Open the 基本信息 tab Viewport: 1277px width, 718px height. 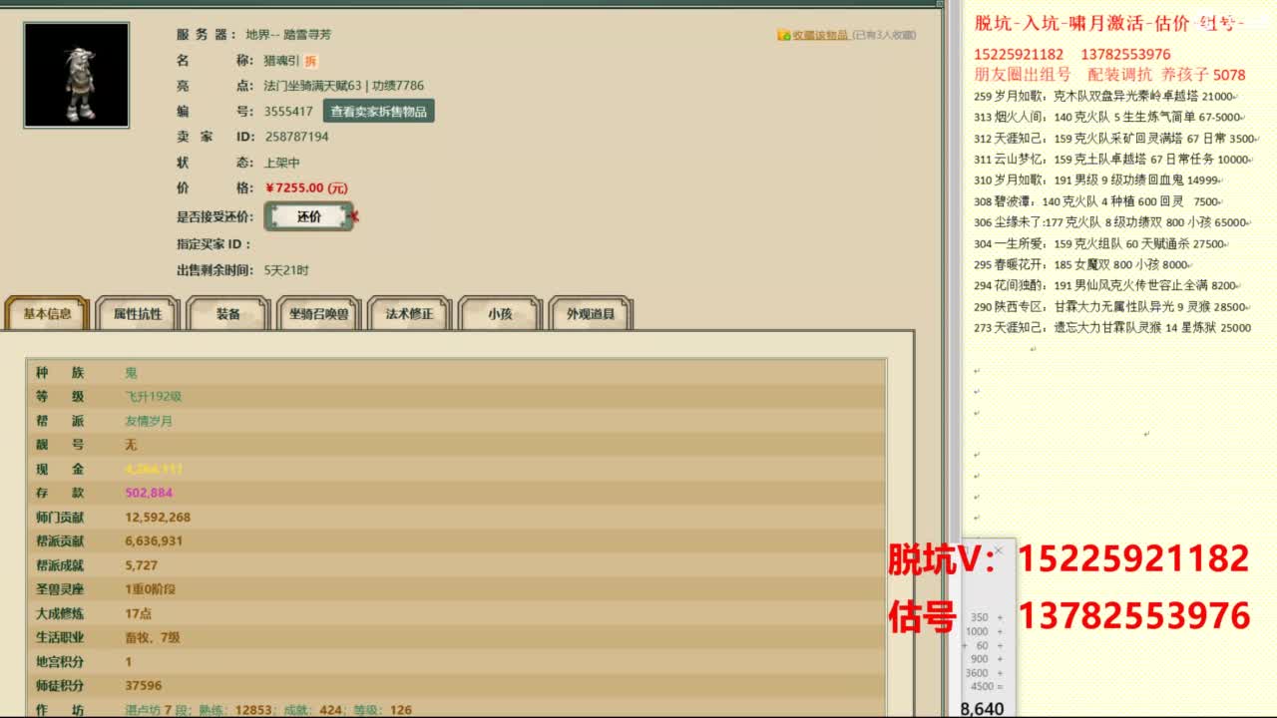(47, 313)
